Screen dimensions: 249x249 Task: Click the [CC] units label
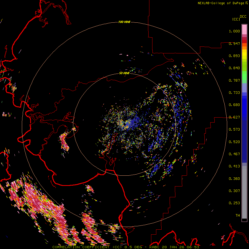(x=236, y=19)
